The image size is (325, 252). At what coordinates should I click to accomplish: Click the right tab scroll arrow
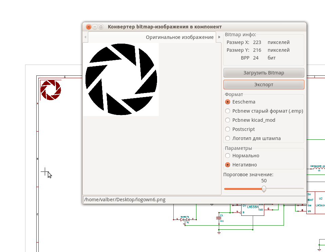[x=219, y=37]
